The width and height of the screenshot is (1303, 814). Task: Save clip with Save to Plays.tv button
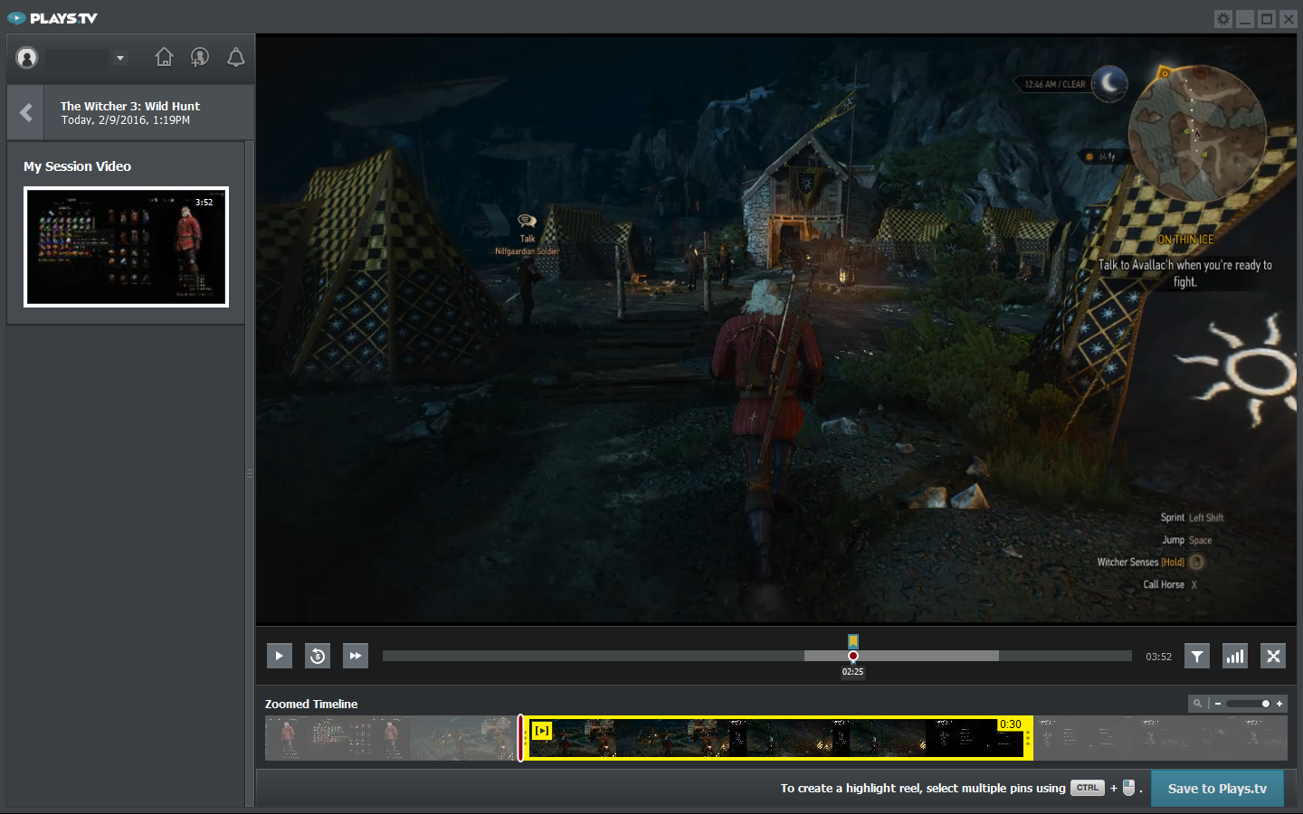1217,789
